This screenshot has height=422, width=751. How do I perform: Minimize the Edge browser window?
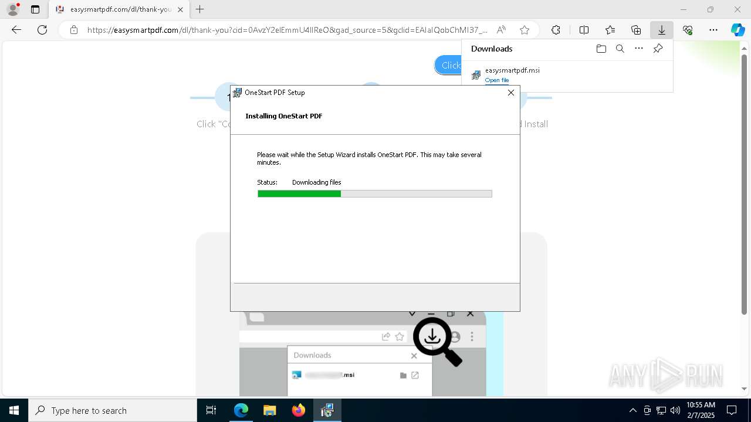(684, 9)
